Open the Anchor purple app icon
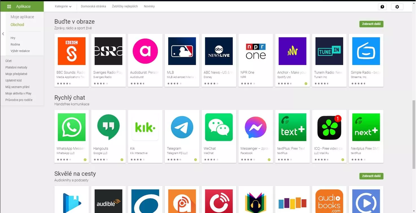Image resolution: width=416 pixels, height=213 pixels. tap(292, 51)
